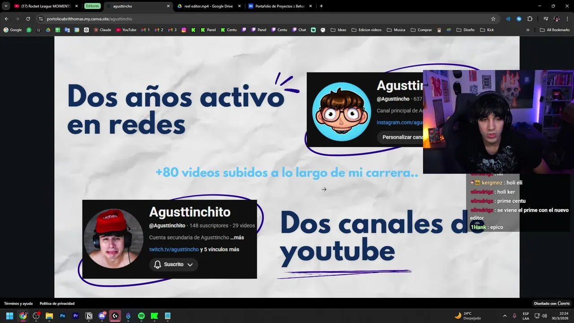Open the weather widget showing 24°C
The width and height of the screenshot is (574, 323).
pyautogui.click(x=467, y=316)
